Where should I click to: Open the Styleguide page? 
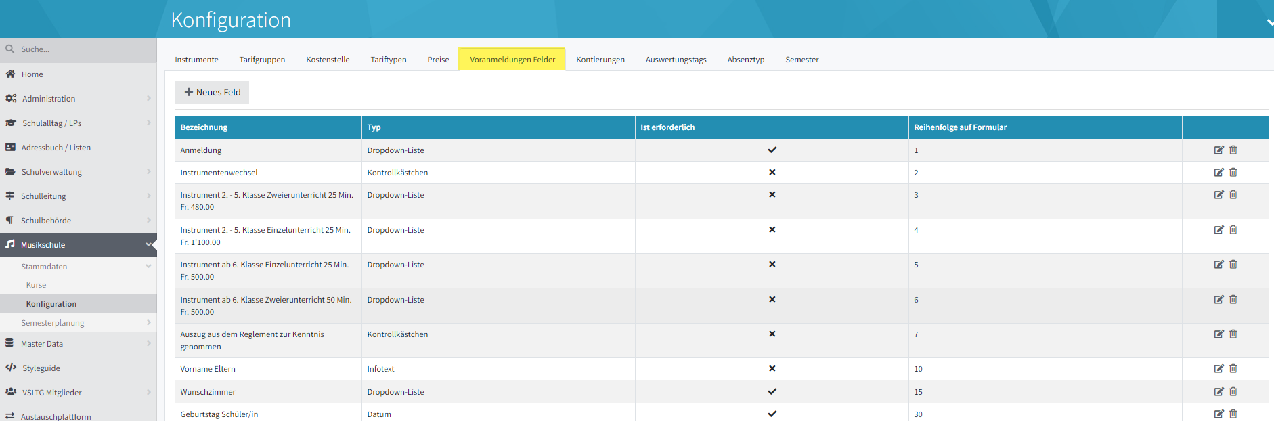pyautogui.click(x=41, y=368)
